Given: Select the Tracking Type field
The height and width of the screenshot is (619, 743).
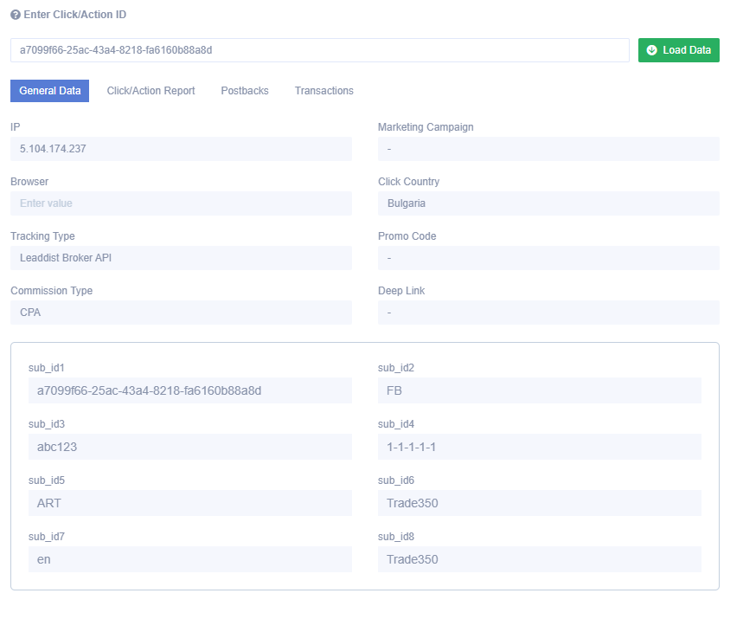Looking at the screenshot, I should coord(181,258).
